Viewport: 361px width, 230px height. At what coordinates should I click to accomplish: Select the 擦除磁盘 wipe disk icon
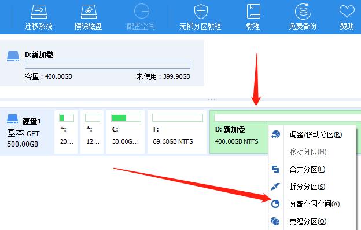(89, 12)
